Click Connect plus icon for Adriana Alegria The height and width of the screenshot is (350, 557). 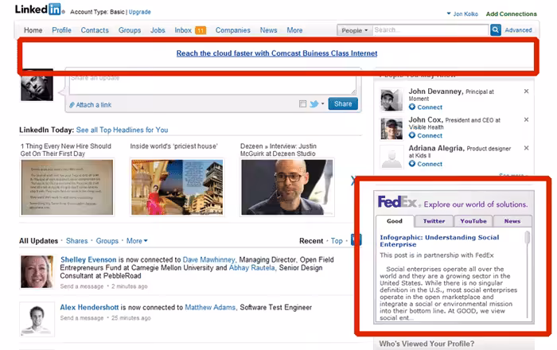(x=412, y=164)
